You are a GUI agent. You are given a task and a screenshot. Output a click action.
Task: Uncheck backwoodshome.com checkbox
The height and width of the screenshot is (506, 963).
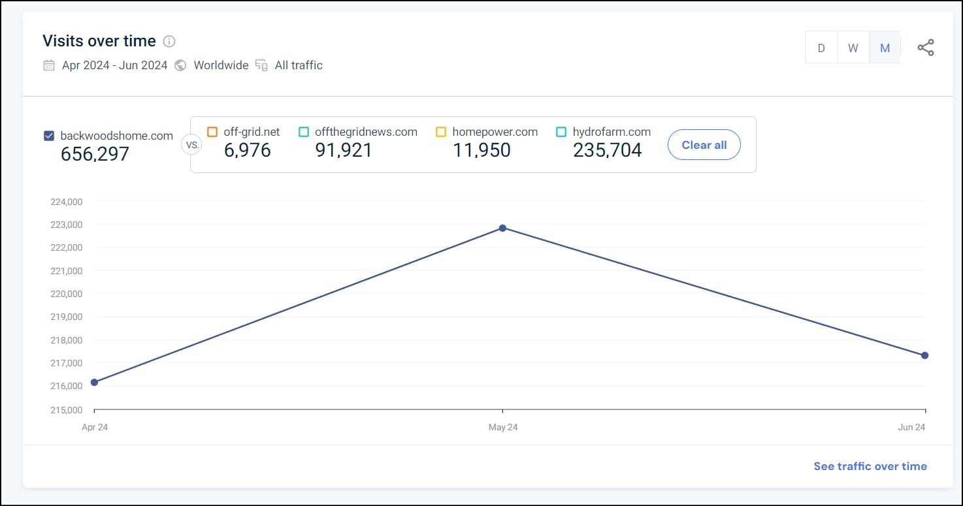click(x=49, y=136)
